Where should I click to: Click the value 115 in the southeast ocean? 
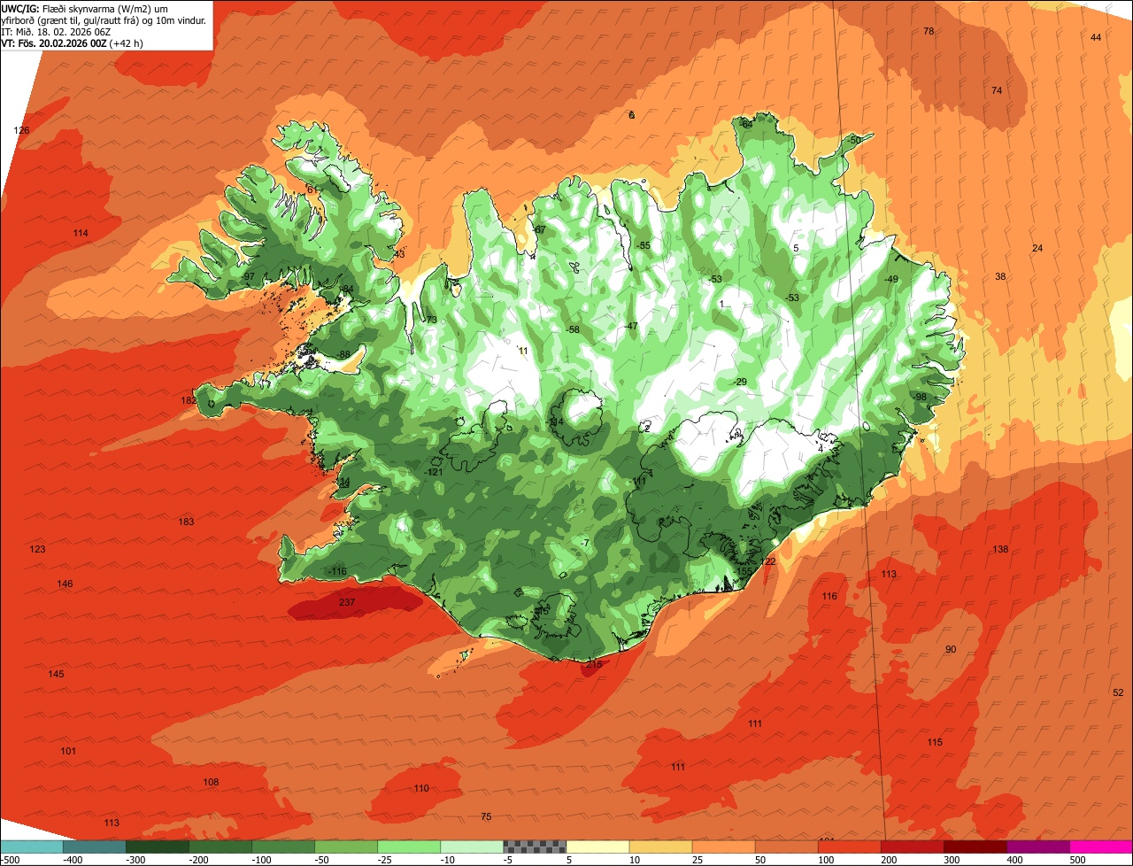[x=935, y=742]
